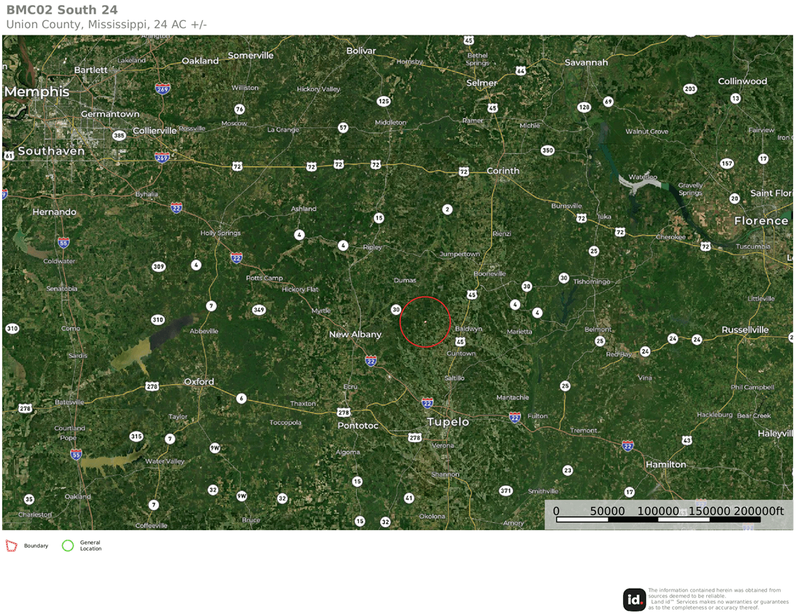Image resolution: width=796 pixels, height=614 pixels.
Task: Select the Florence city label
Action: [761, 221]
